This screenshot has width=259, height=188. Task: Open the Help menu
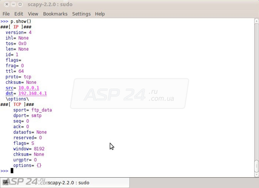(100, 14)
